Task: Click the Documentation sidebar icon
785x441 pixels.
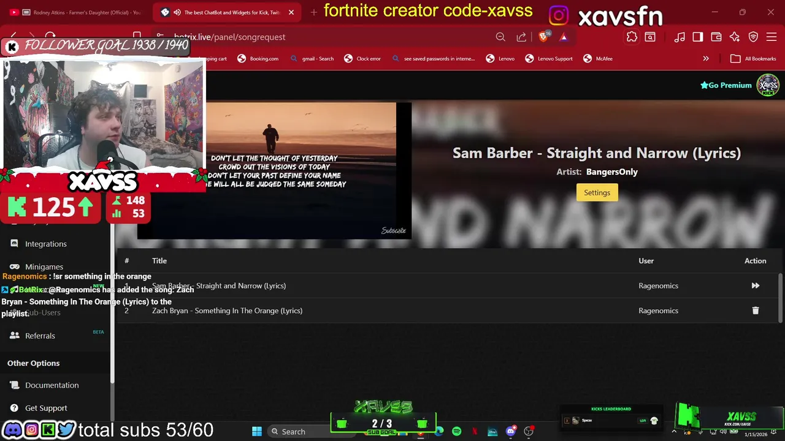Action: (x=14, y=385)
